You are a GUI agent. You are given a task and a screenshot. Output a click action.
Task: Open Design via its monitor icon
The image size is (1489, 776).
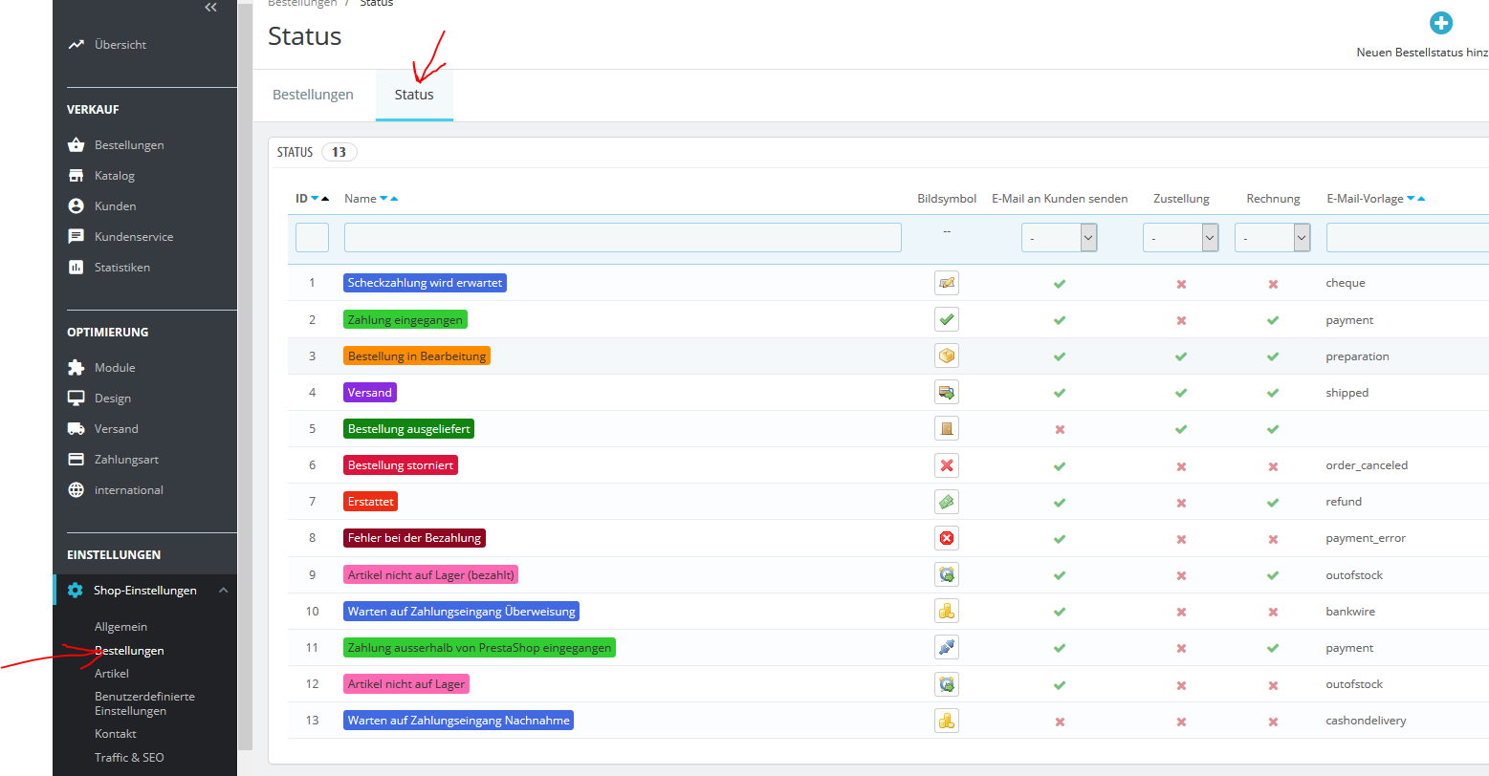click(77, 399)
